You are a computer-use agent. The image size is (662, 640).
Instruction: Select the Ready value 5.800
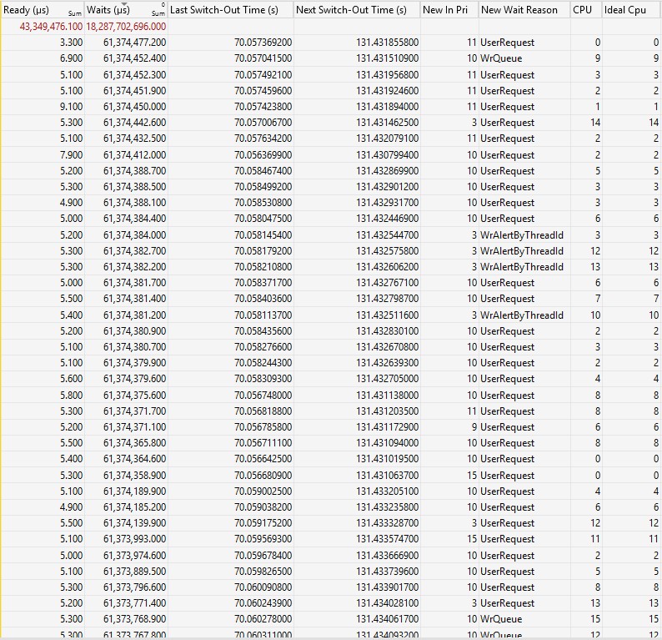[72, 396]
